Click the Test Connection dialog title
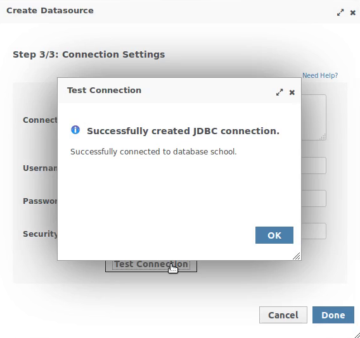 coord(104,90)
